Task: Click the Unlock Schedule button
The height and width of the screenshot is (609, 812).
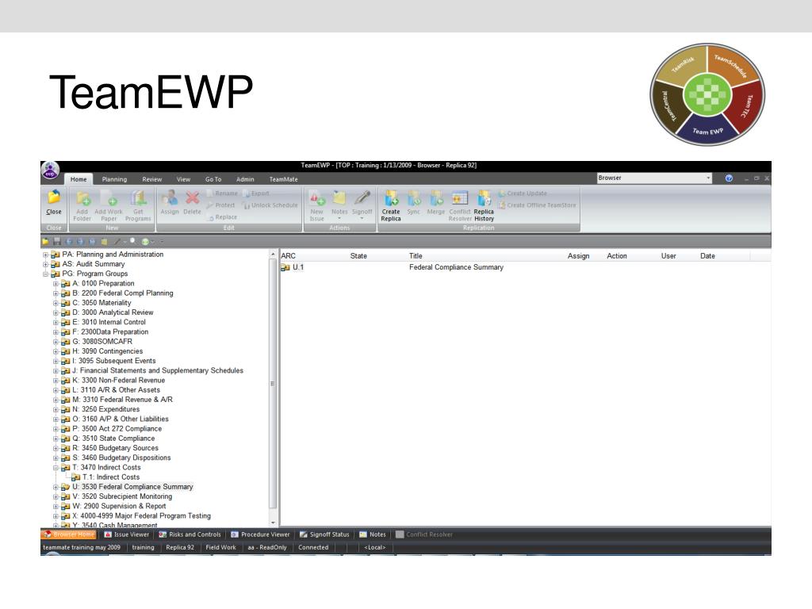Action: [x=271, y=205]
